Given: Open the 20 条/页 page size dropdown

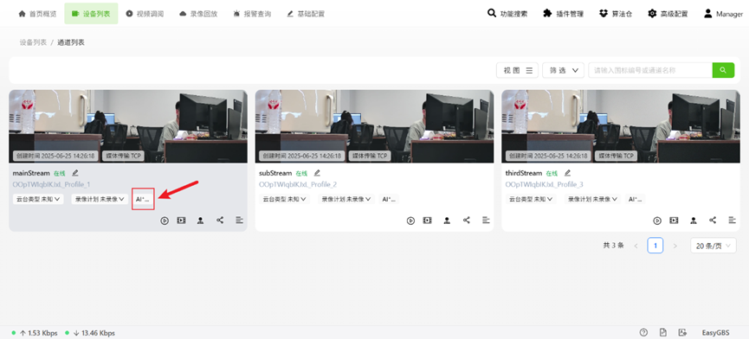Looking at the screenshot, I should (713, 246).
